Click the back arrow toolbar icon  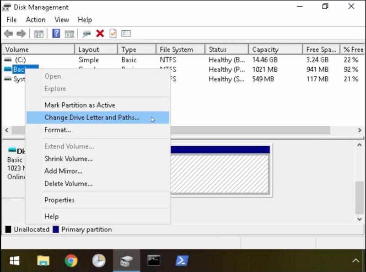(x=8, y=34)
